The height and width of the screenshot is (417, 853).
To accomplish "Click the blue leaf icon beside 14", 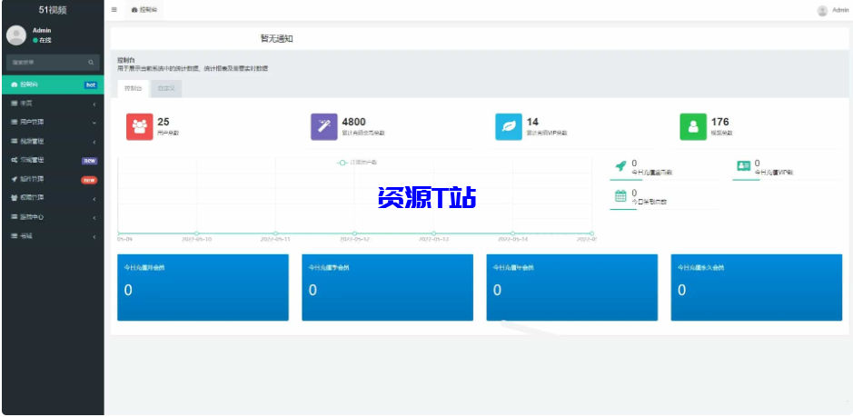I will [x=509, y=127].
